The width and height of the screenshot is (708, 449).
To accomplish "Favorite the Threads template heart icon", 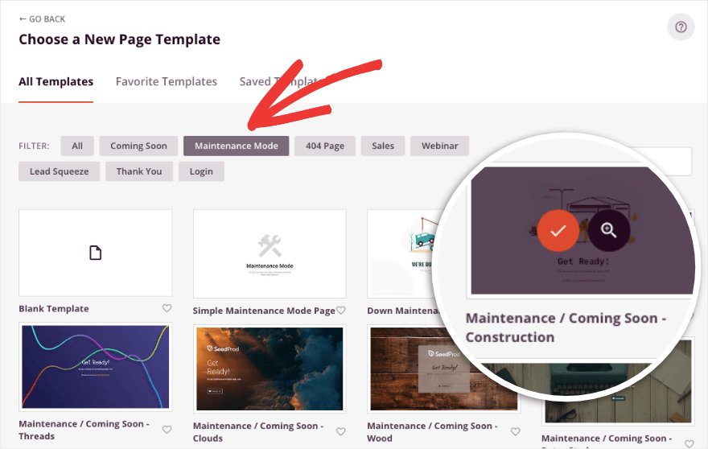I will 167,430.
